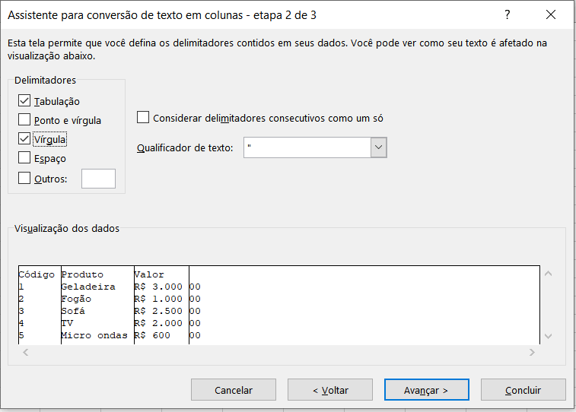576x412 pixels.
Task: Open the Qualificador de texto dropdown arrow
Action: pos(379,147)
